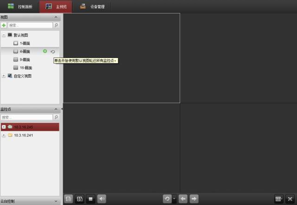Expand the 云台控制 PTZ control panel
This screenshot has height=205, width=297.
(x=56, y=201)
